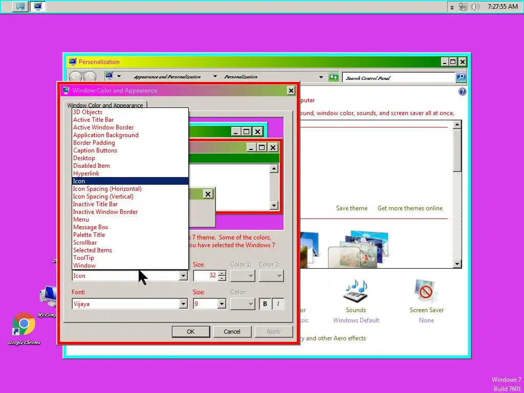The image size is (524, 393).
Task: Open Sounds settings icon
Action: 356,291
